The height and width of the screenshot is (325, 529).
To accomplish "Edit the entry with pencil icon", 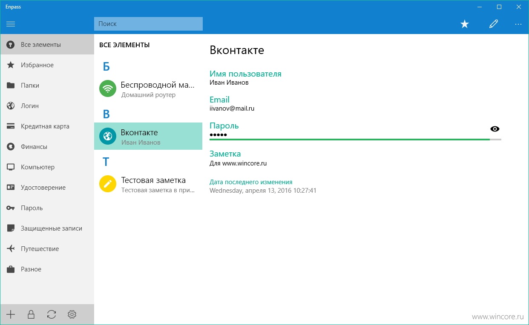I will [494, 24].
